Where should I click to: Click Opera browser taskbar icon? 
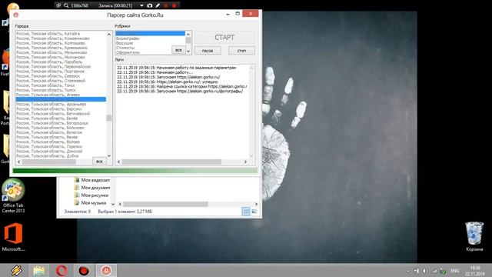pyautogui.click(x=61, y=270)
